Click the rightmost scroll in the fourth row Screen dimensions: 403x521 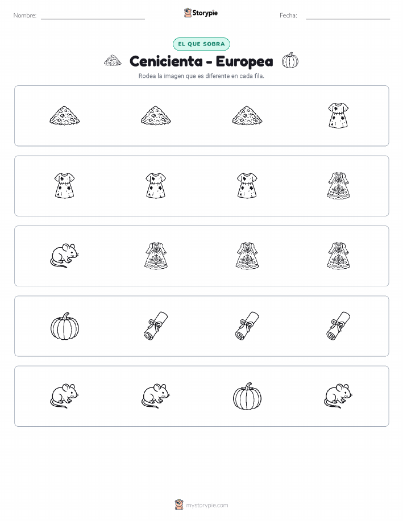pyautogui.click(x=338, y=326)
